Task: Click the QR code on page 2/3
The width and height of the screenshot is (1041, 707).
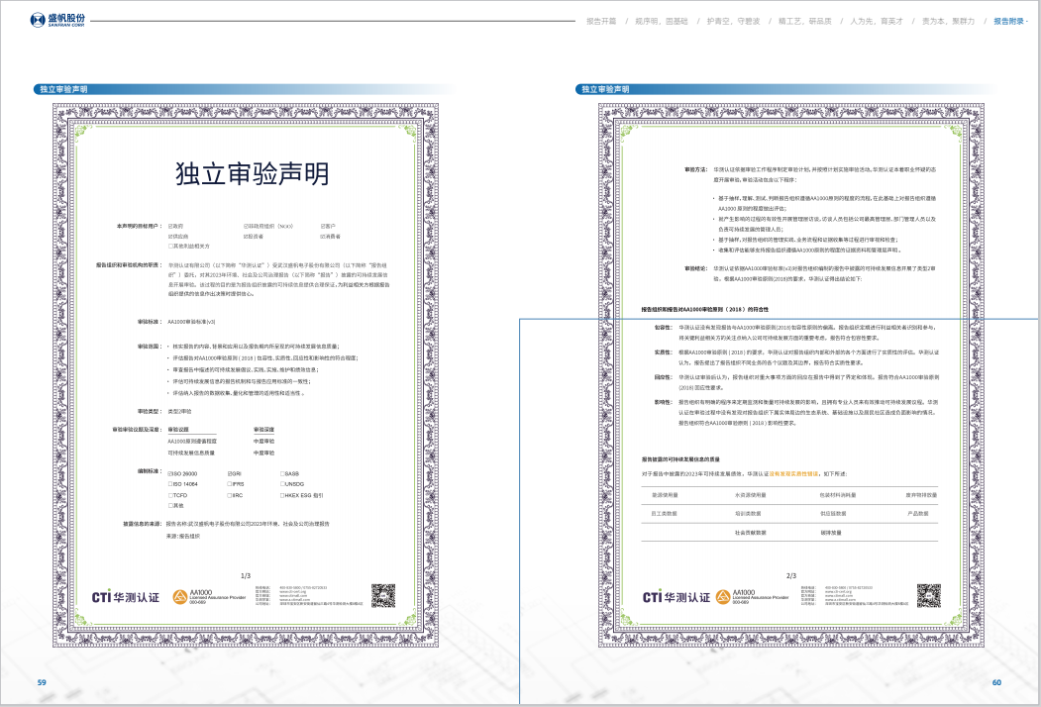Action: coord(928,594)
